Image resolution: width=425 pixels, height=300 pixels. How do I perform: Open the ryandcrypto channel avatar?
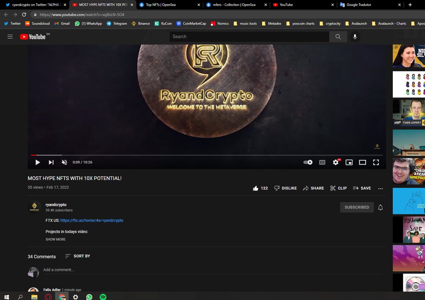[x=34, y=207]
